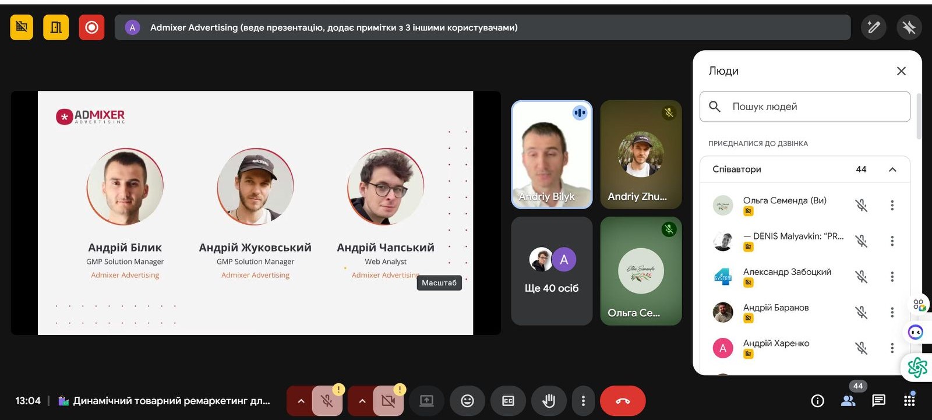Raise your hand
The height and width of the screenshot is (420, 932).
click(x=549, y=401)
